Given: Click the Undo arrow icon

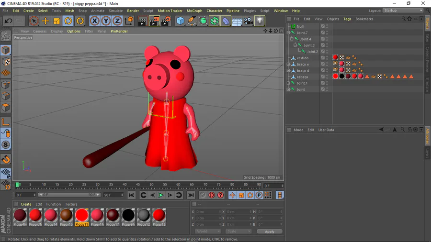Looking at the screenshot, I should tap(8, 21).
